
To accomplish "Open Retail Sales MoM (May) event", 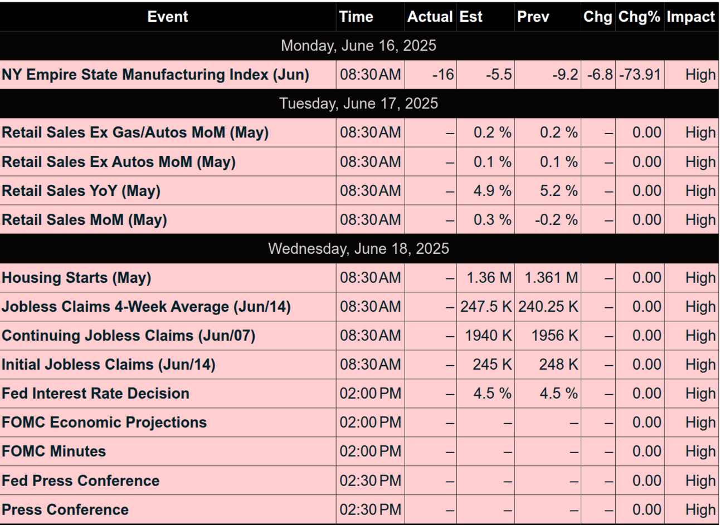I will (85, 219).
